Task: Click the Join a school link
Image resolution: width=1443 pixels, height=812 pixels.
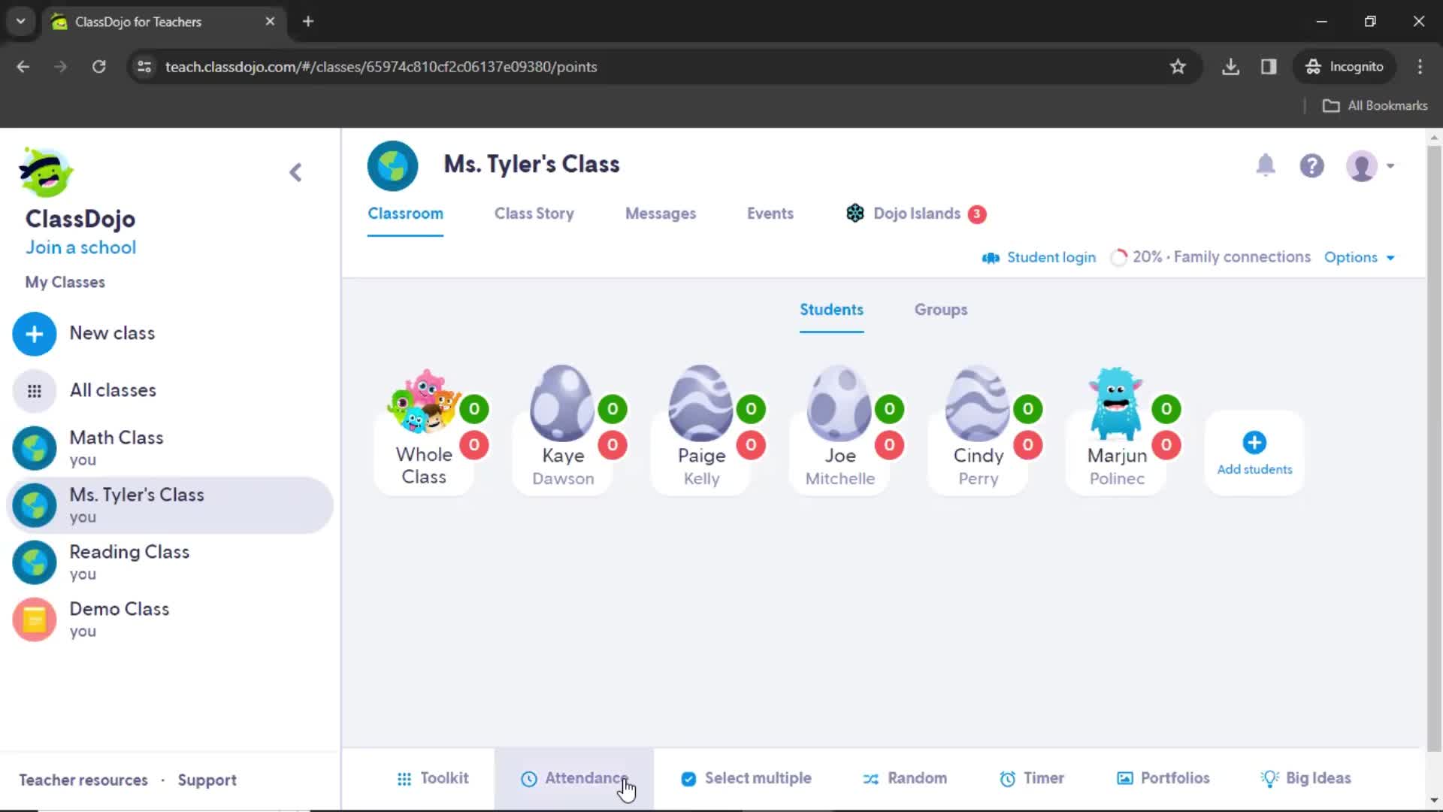Action: (81, 248)
